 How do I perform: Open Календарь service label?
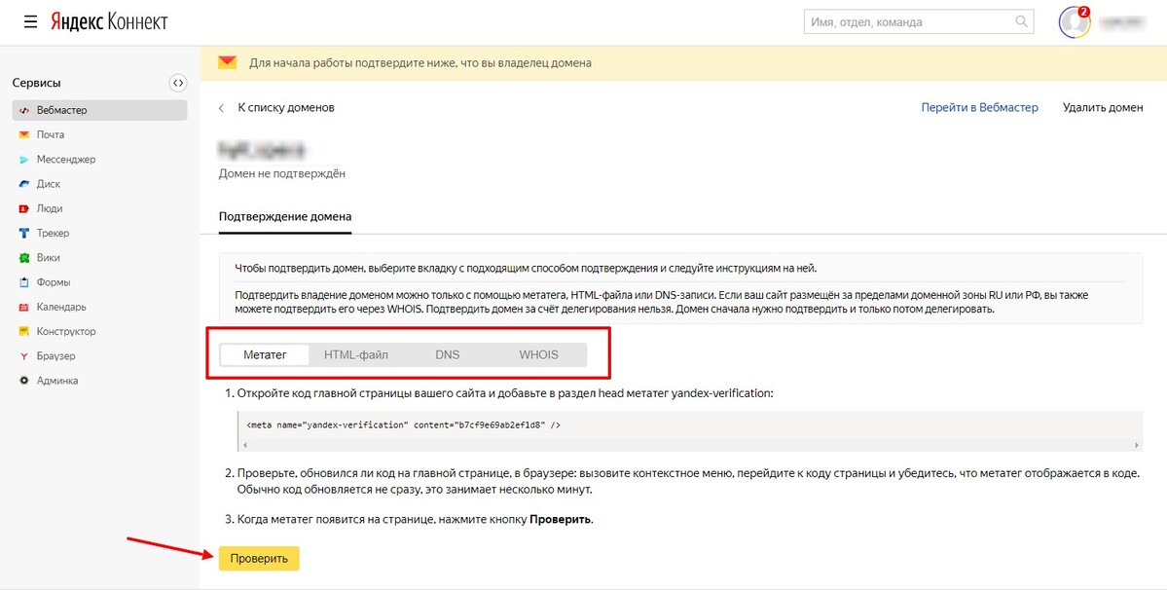click(61, 307)
